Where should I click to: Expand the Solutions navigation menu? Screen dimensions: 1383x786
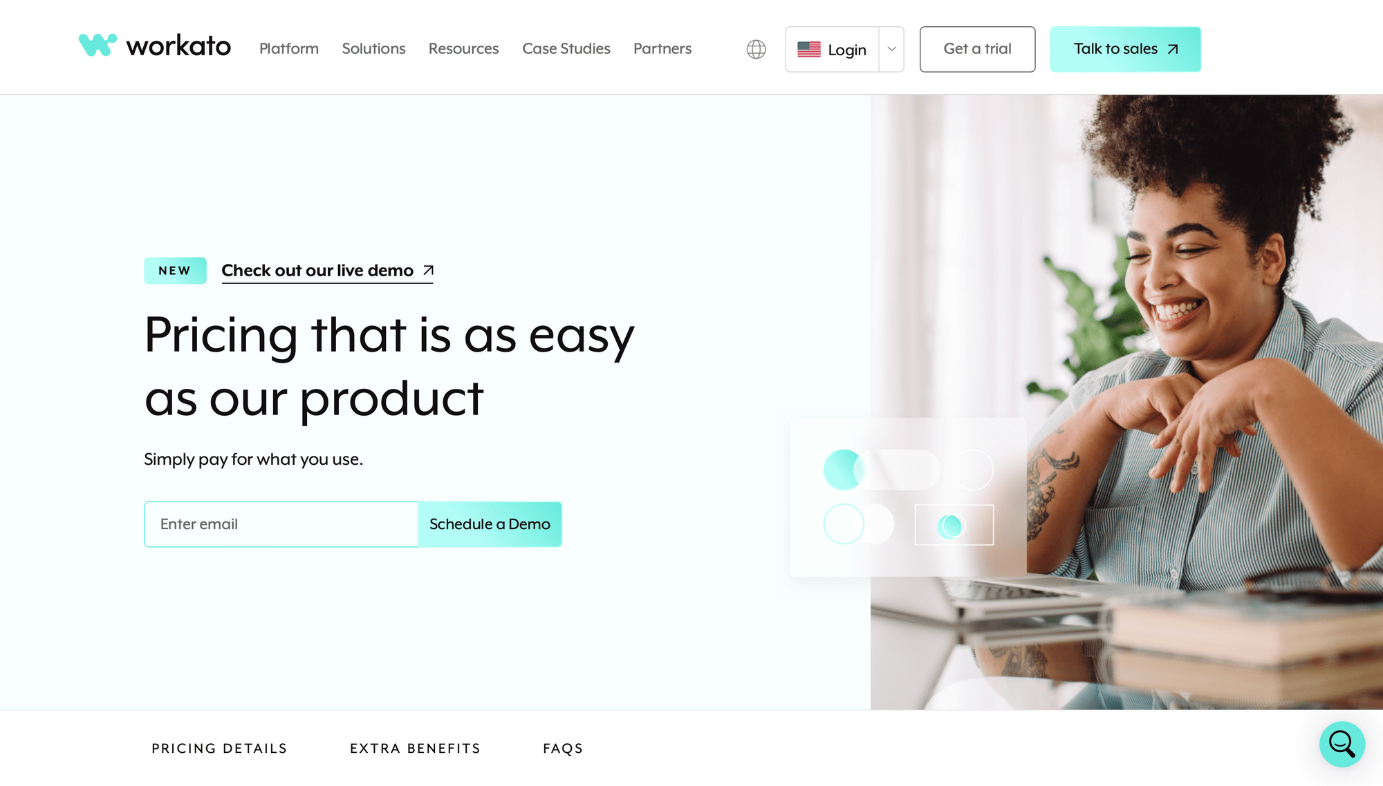click(x=373, y=48)
